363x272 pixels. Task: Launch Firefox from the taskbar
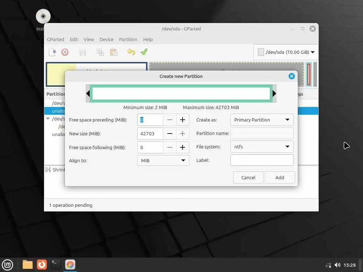(x=42, y=265)
